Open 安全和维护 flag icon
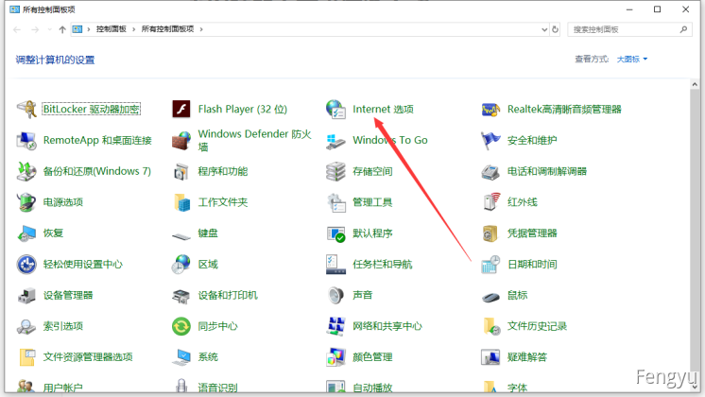705x397 pixels. [x=490, y=140]
